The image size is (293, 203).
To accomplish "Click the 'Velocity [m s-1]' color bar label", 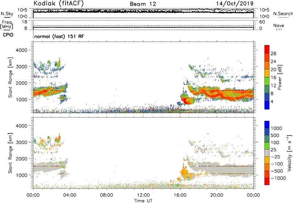I will coord(289,153).
